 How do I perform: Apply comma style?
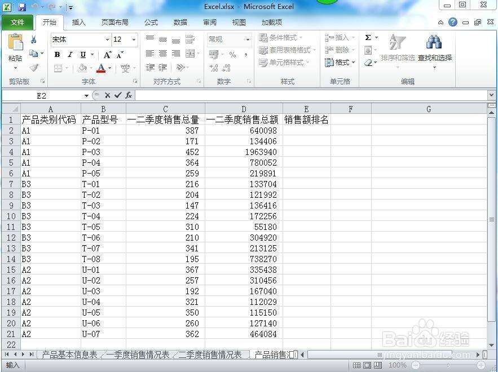pyautogui.click(x=246, y=55)
